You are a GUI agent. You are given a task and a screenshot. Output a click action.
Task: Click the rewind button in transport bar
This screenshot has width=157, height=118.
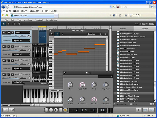click(51, 110)
